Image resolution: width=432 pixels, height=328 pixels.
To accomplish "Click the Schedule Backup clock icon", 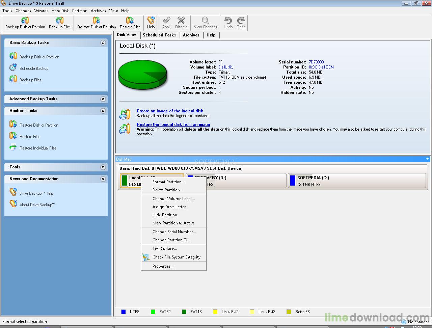I will pyautogui.click(x=13, y=67).
